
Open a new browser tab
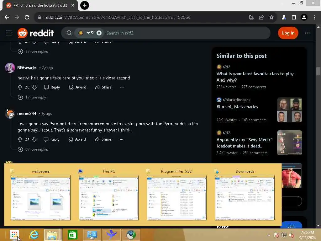click(85, 5)
